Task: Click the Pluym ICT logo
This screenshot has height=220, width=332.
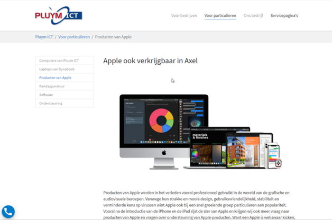Action: 58,15
